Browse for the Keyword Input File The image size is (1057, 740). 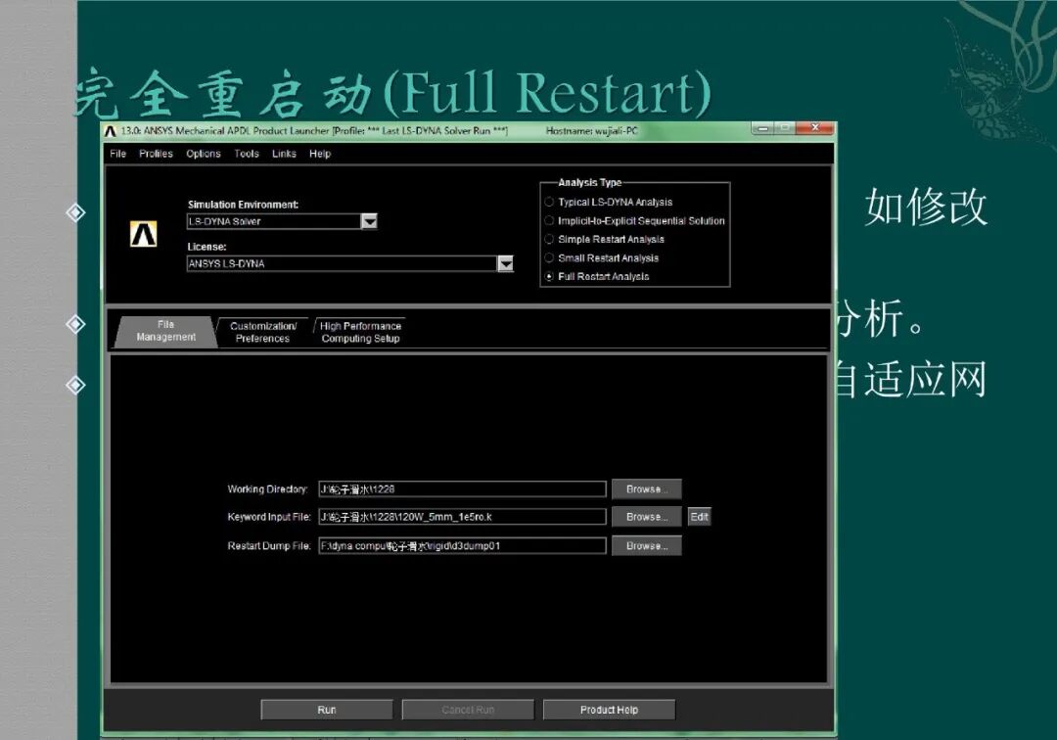(647, 517)
